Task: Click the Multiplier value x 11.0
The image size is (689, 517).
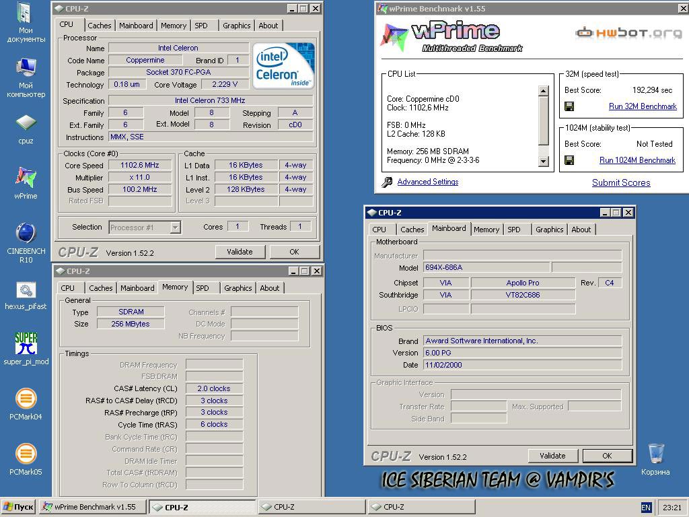Action: tap(140, 178)
